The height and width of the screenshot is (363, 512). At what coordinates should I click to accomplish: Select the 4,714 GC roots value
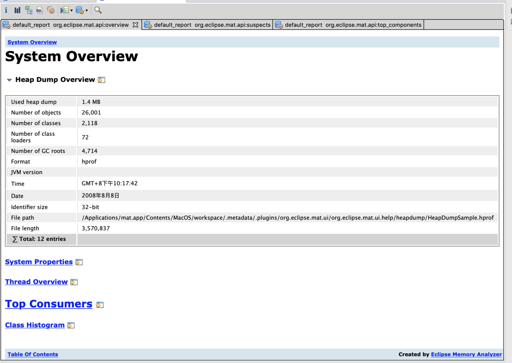pos(90,151)
